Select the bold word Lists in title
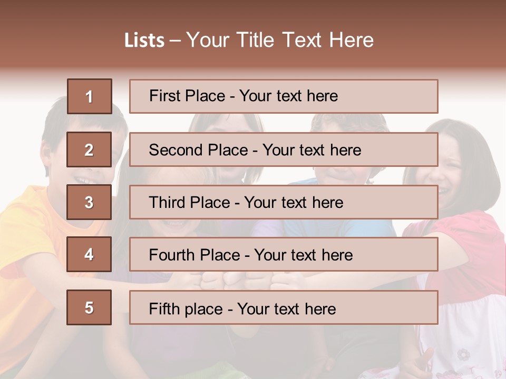This screenshot has height=379, width=506. (x=144, y=40)
